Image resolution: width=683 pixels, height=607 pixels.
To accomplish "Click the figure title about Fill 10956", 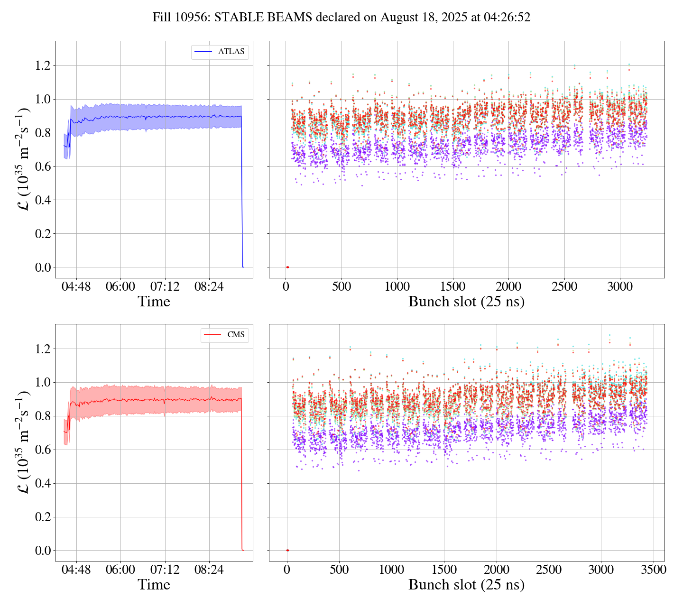I will (341, 18).
